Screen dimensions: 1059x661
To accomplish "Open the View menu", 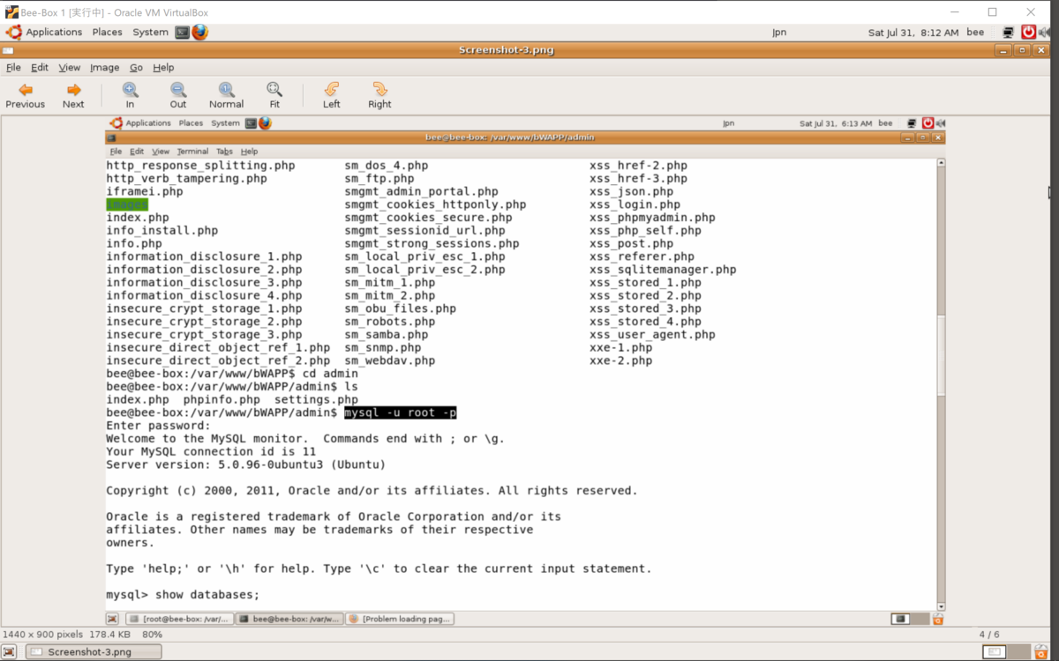I will [70, 67].
